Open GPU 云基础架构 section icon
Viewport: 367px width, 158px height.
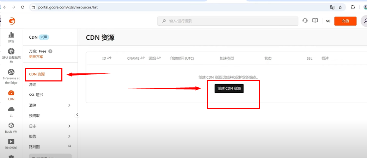point(11,51)
